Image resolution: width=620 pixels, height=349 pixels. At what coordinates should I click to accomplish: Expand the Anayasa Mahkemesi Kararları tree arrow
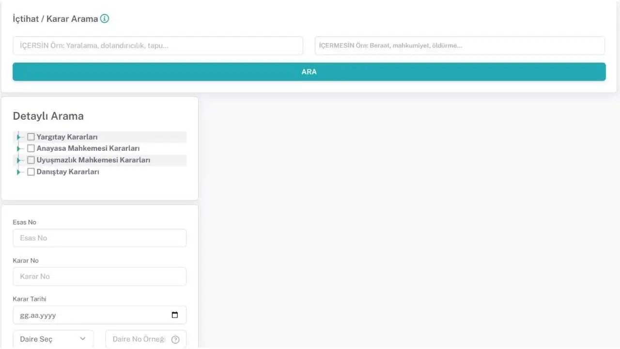[18, 148]
